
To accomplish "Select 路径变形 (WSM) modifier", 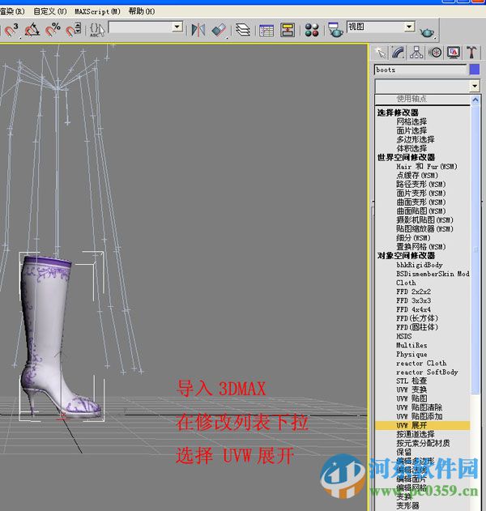I will point(421,184).
